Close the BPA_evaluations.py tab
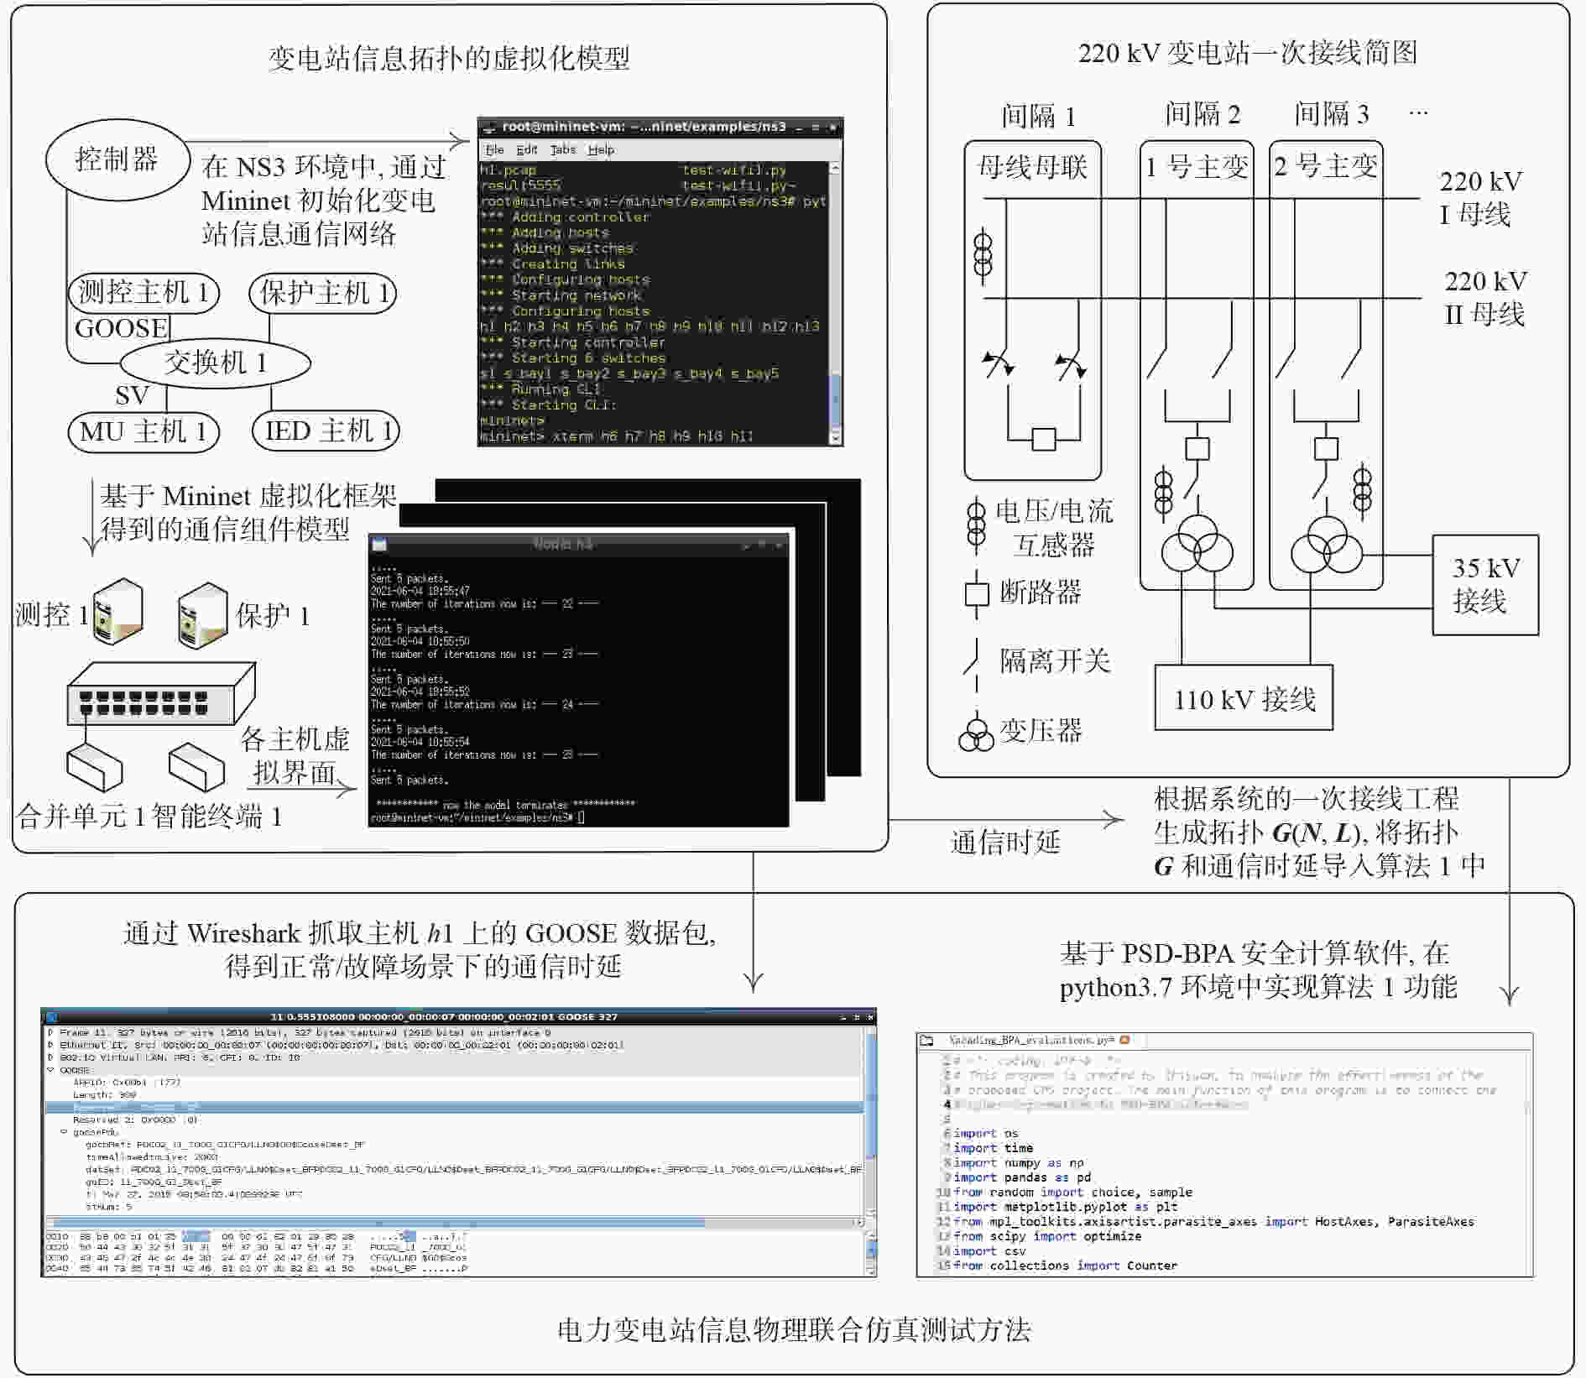 click(x=1124, y=1040)
